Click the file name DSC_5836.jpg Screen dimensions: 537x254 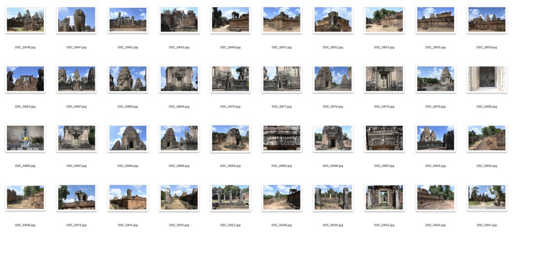25,47
